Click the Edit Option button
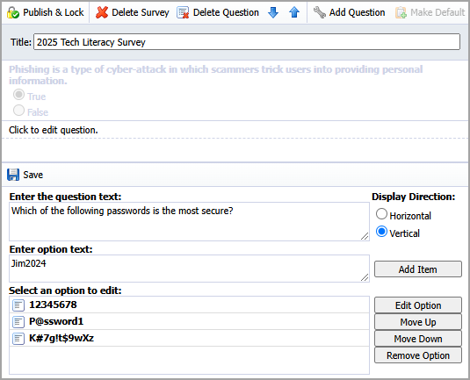 [x=418, y=305]
